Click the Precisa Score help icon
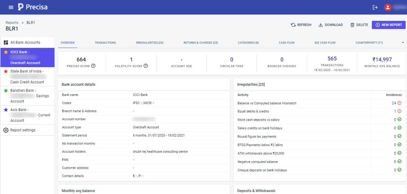Viewport: 407px width, 194px height. pos(93,66)
